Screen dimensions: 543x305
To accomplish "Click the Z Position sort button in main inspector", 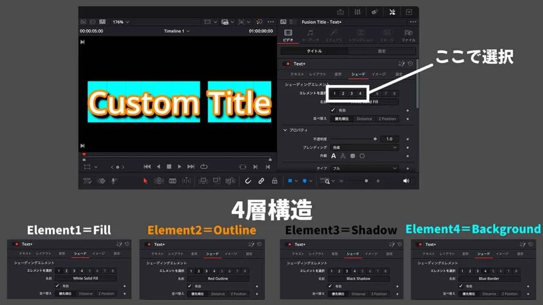I will tap(387, 119).
